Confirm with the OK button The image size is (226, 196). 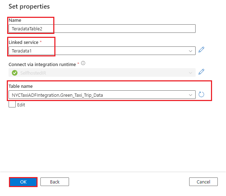pos(23,182)
